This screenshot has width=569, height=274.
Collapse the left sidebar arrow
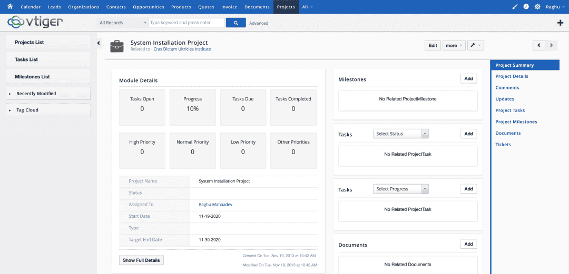coord(99,43)
